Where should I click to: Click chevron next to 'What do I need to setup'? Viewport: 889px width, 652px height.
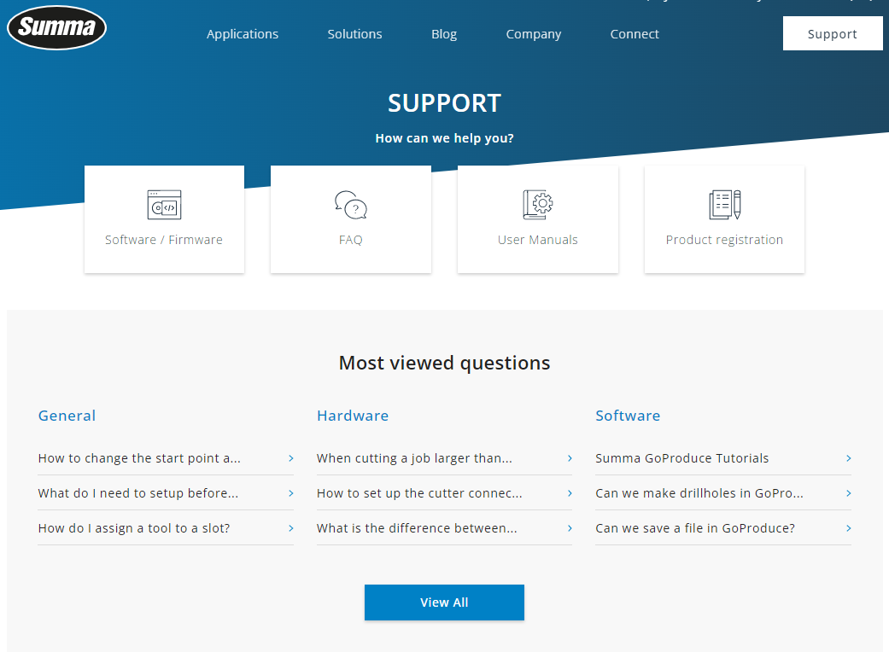pyautogui.click(x=291, y=493)
